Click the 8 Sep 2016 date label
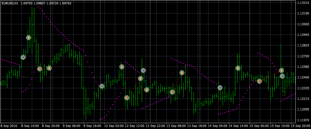 pyautogui.click(x=8, y=126)
